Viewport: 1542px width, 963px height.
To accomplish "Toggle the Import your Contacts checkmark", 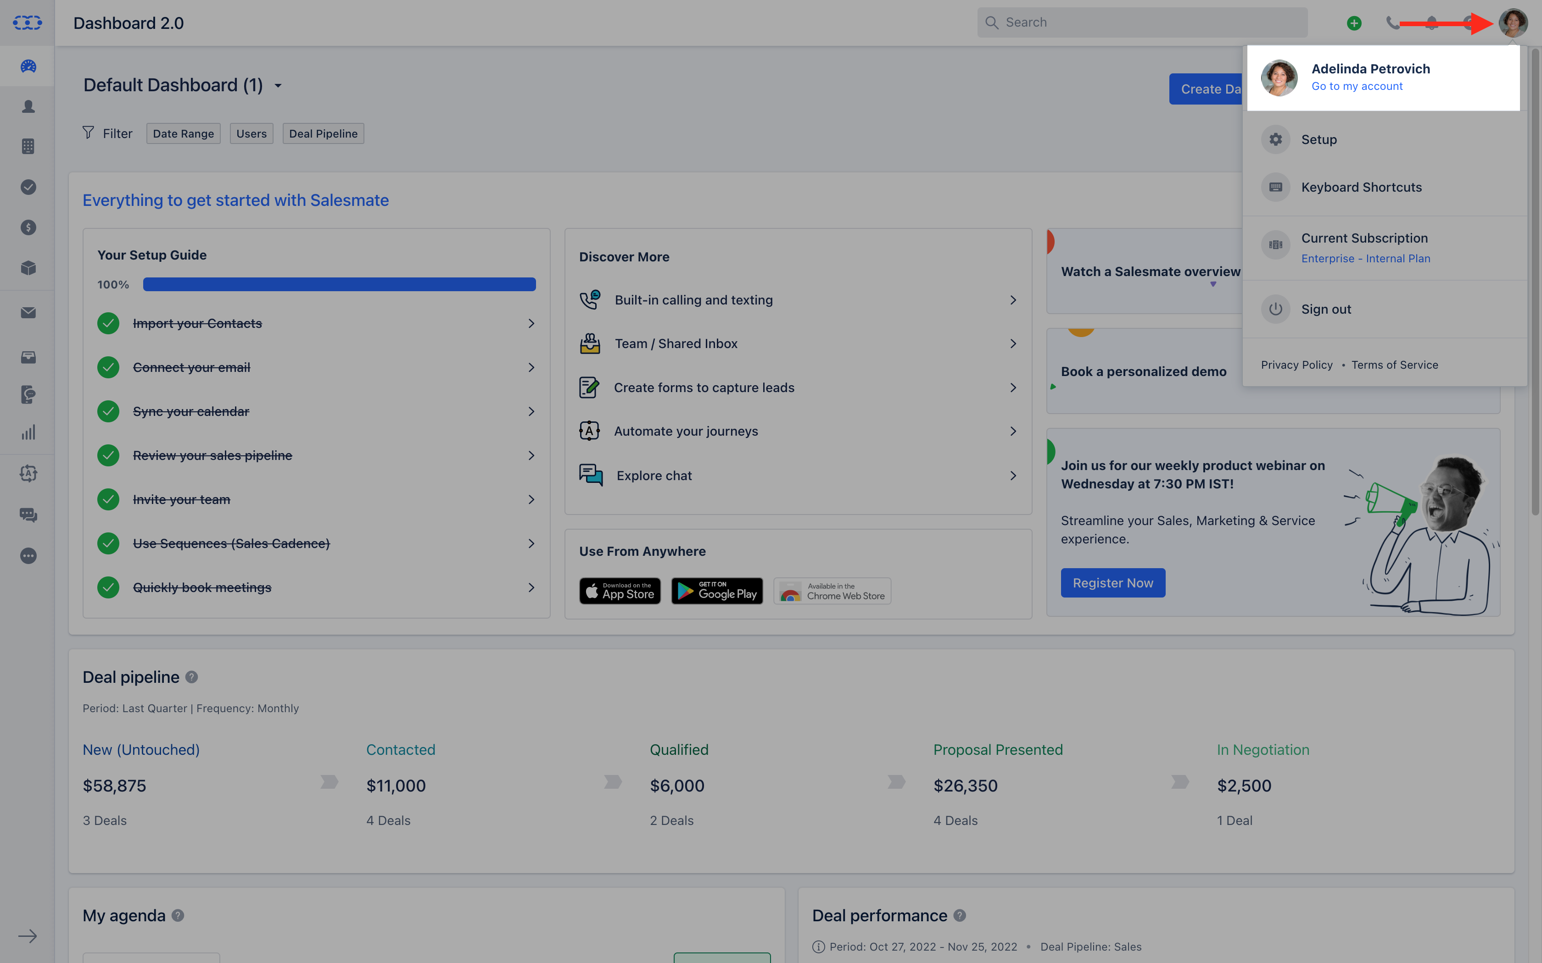I will (108, 324).
